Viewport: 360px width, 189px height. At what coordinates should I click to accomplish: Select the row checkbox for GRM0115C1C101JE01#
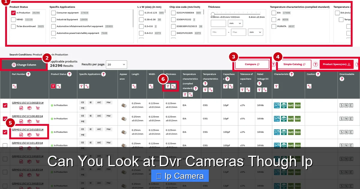pos(5,145)
